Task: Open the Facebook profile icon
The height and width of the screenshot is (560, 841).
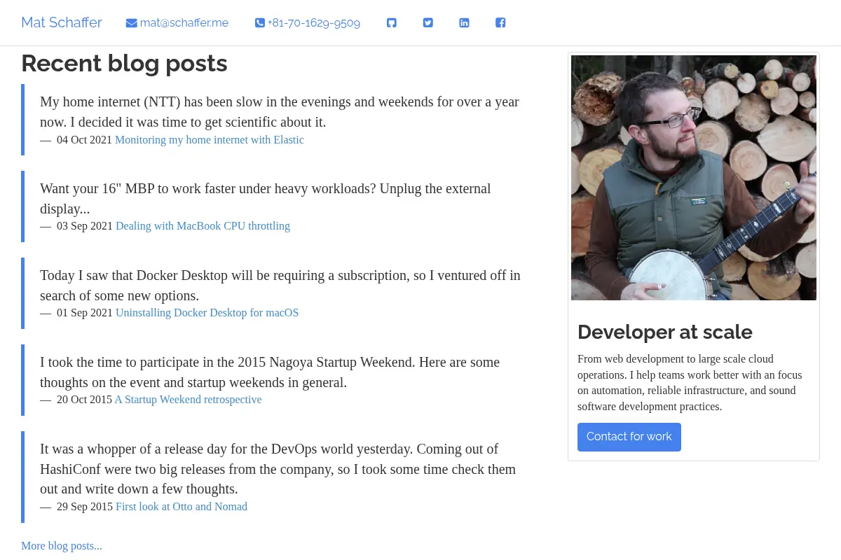Action: [x=500, y=22]
